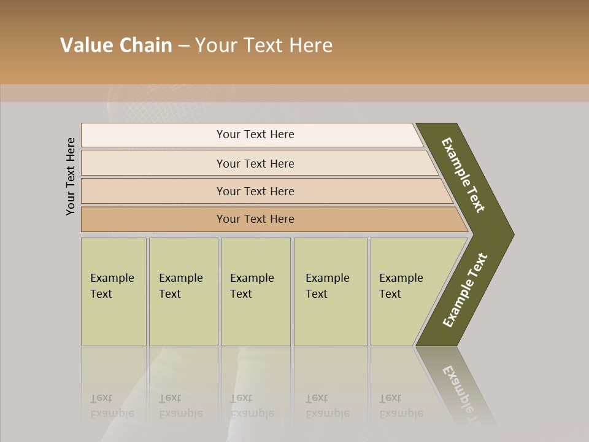Select the upper 'Example Text' chevron arm
This screenshot has width=589, height=442.
[463, 175]
